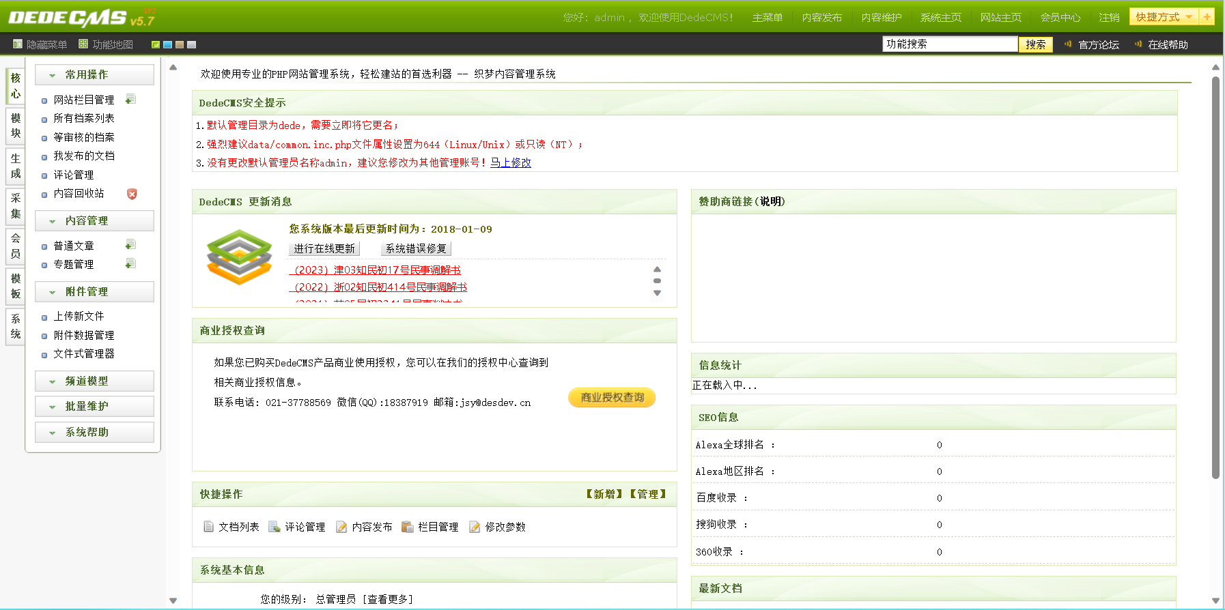Click the hide menu icon beside 隐藏菜单
The image size is (1225, 610).
point(18,44)
